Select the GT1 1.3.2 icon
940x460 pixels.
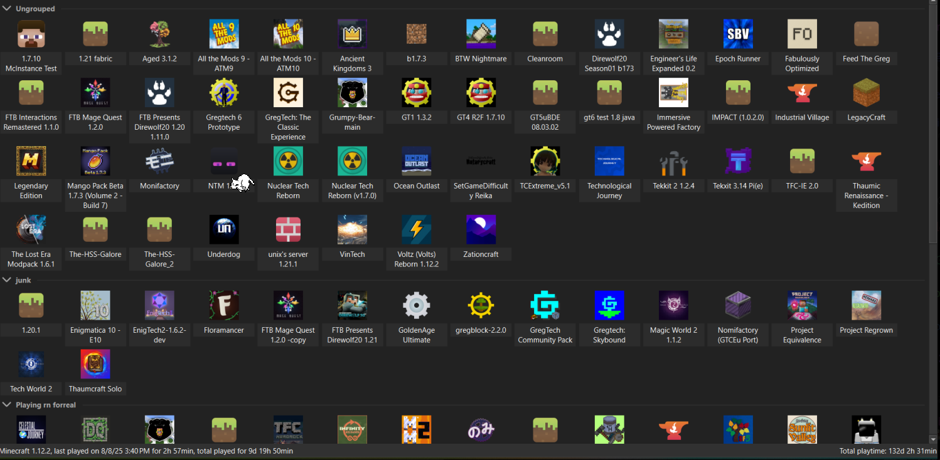click(417, 93)
